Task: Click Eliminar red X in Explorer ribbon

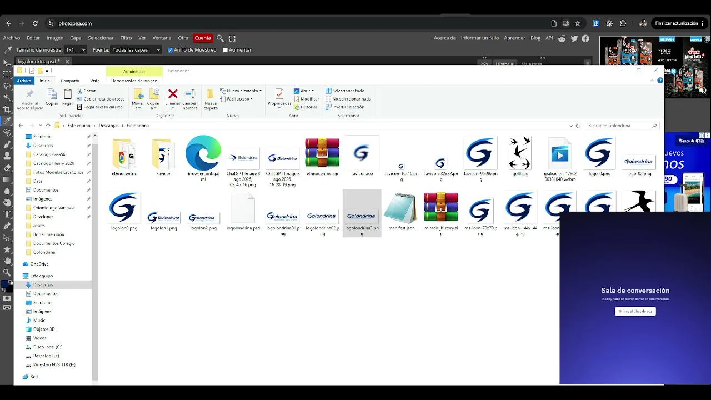Action: click(173, 98)
